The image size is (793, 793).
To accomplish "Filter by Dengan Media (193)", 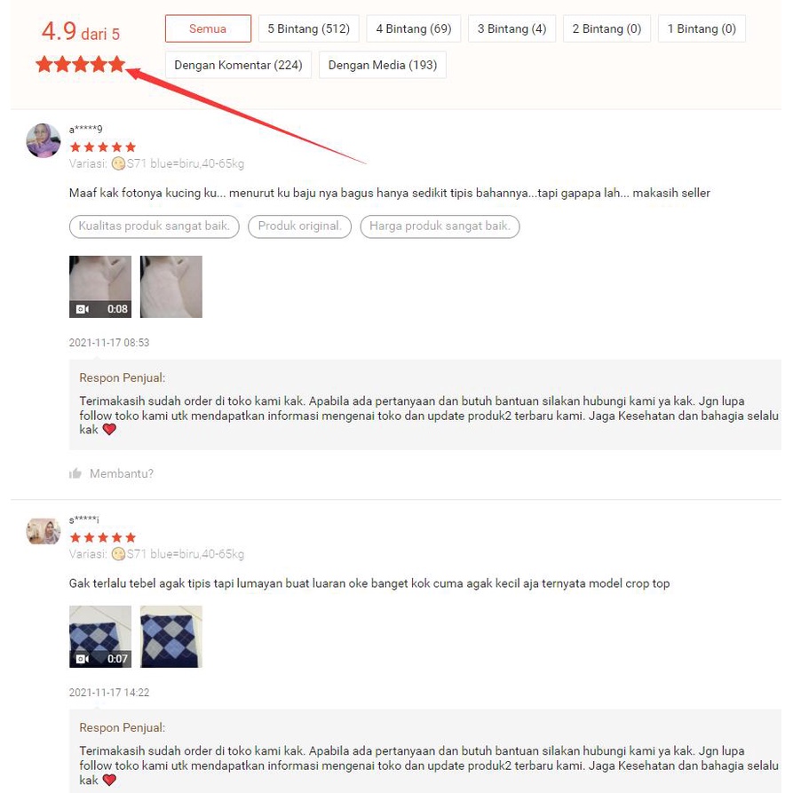I will click(383, 65).
